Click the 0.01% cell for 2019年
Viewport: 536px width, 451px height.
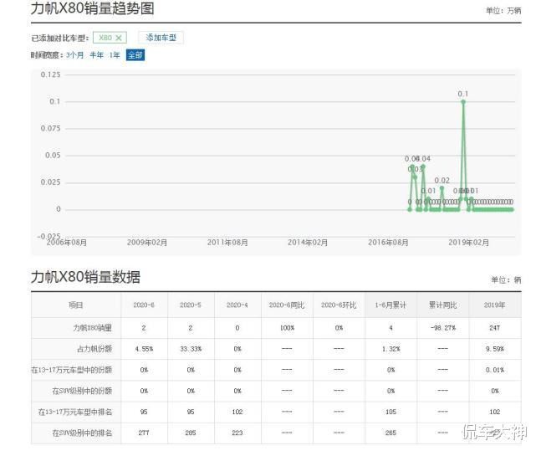(495, 370)
